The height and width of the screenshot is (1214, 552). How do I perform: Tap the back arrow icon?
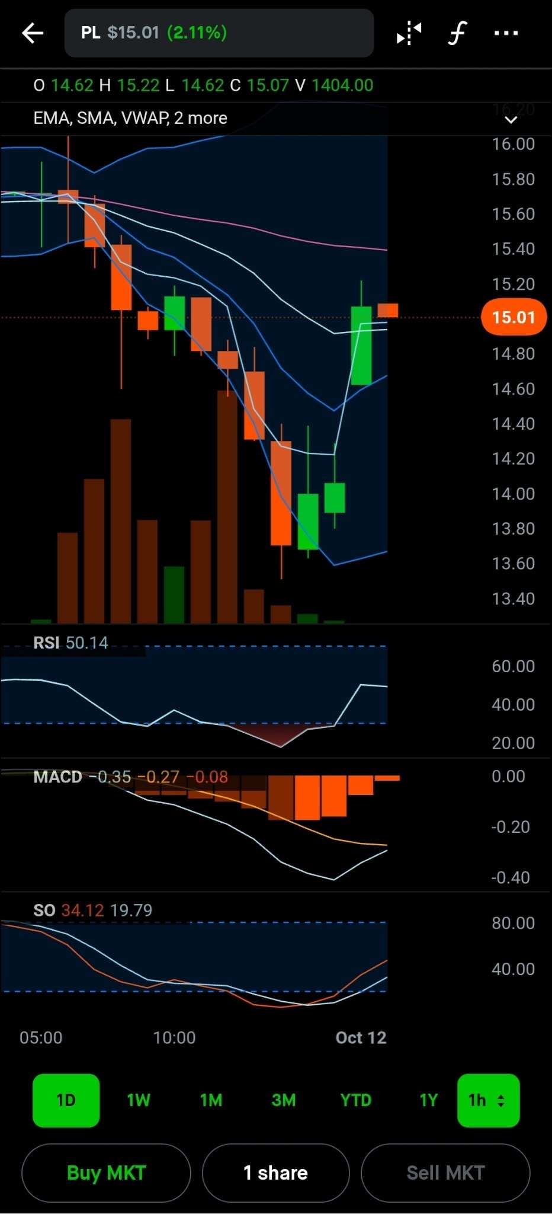point(33,33)
